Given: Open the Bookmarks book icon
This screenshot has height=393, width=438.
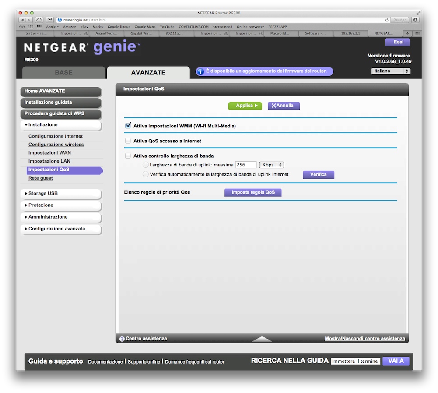Looking at the screenshot, I should click(31, 27).
